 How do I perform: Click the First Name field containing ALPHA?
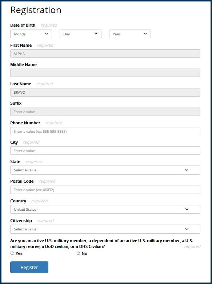pos(105,54)
